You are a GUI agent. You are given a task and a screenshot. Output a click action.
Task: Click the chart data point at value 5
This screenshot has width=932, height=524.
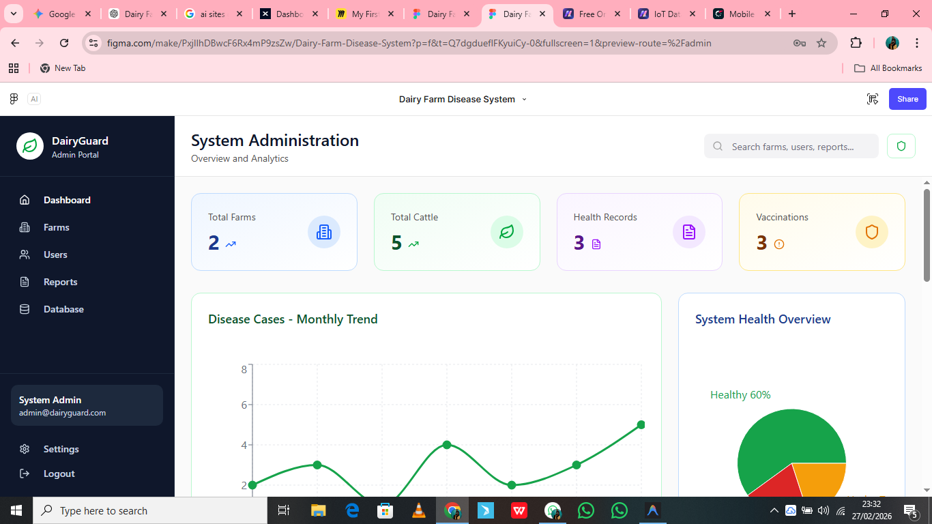point(641,424)
